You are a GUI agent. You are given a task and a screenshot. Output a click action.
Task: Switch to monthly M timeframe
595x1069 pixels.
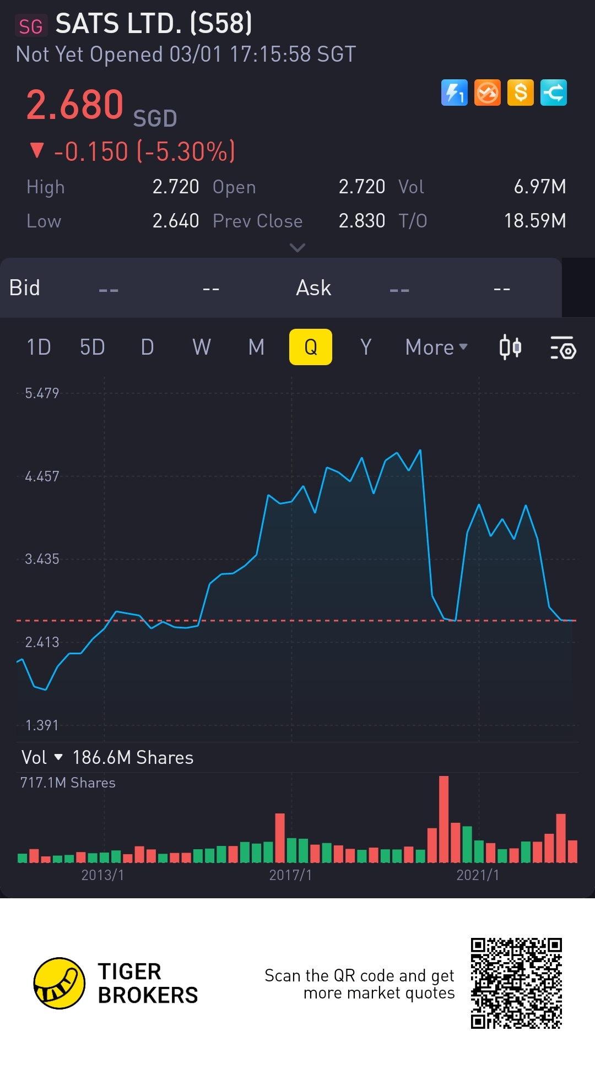[x=256, y=348]
